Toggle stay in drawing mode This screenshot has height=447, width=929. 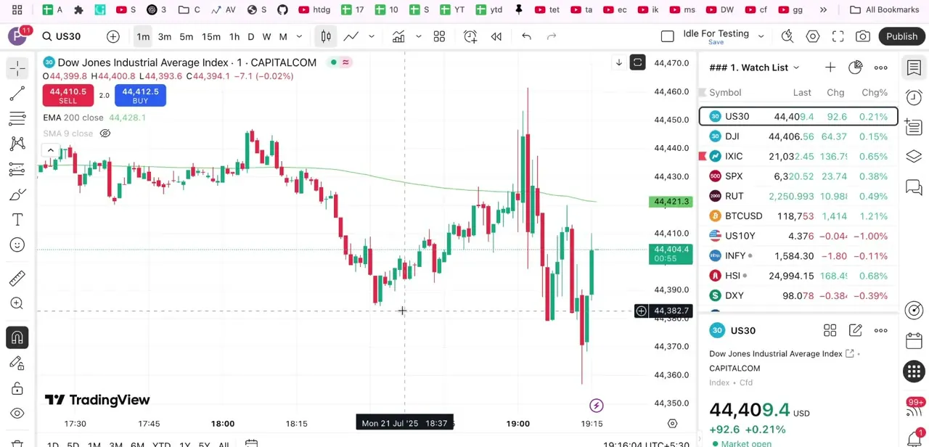pyautogui.click(x=17, y=363)
